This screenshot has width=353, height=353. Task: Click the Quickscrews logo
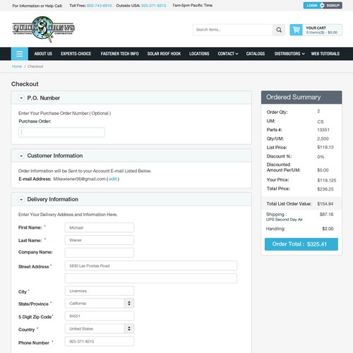tap(44, 29)
